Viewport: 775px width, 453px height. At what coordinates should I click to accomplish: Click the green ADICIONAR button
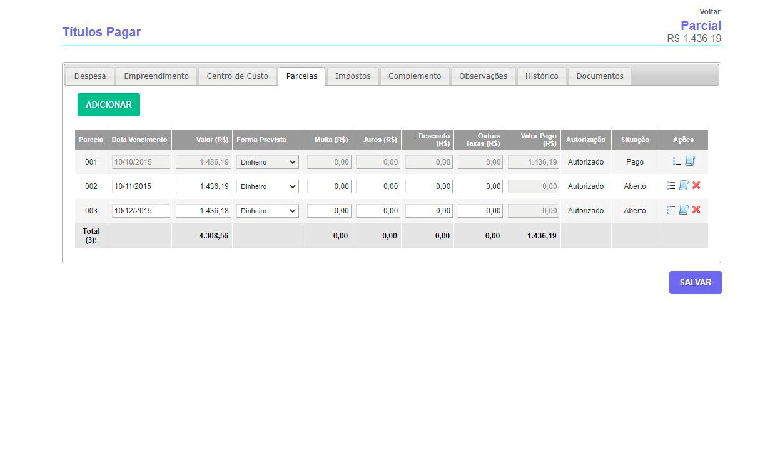[x=109, y=105]
